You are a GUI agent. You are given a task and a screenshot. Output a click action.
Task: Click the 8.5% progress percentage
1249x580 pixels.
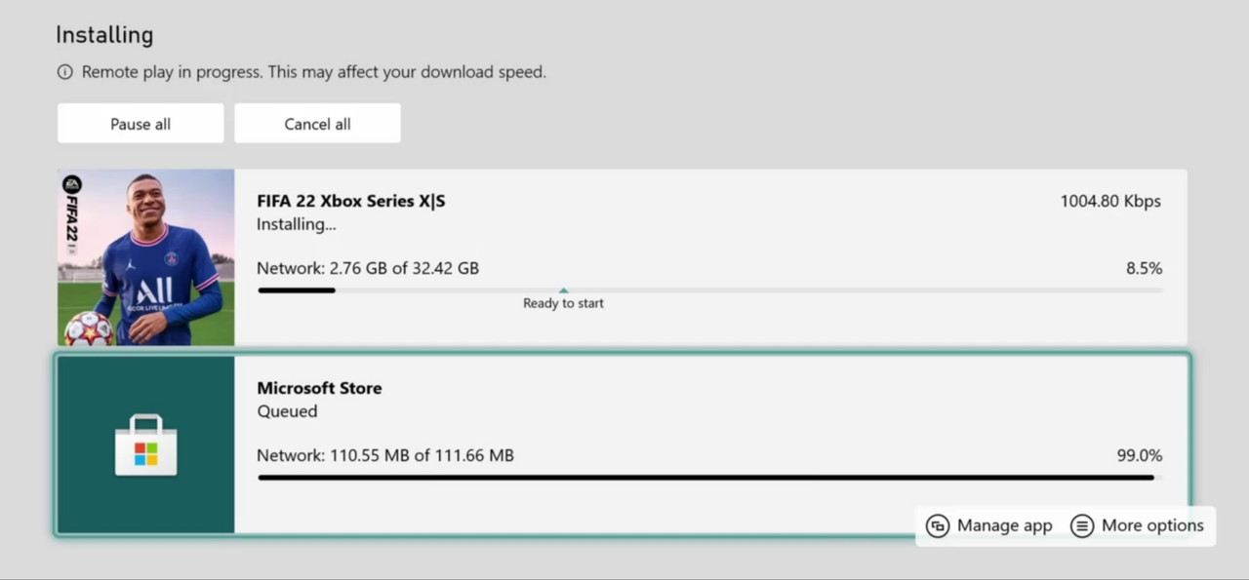coord(1144,268)
